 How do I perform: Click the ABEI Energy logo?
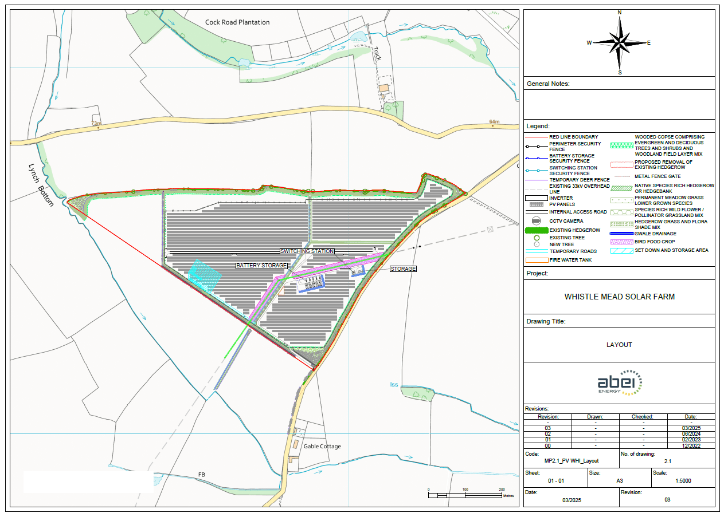(x=619, y=382)
